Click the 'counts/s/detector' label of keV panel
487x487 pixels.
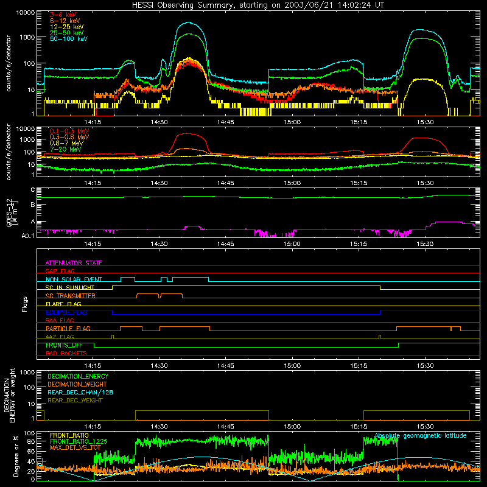[9, 63]
